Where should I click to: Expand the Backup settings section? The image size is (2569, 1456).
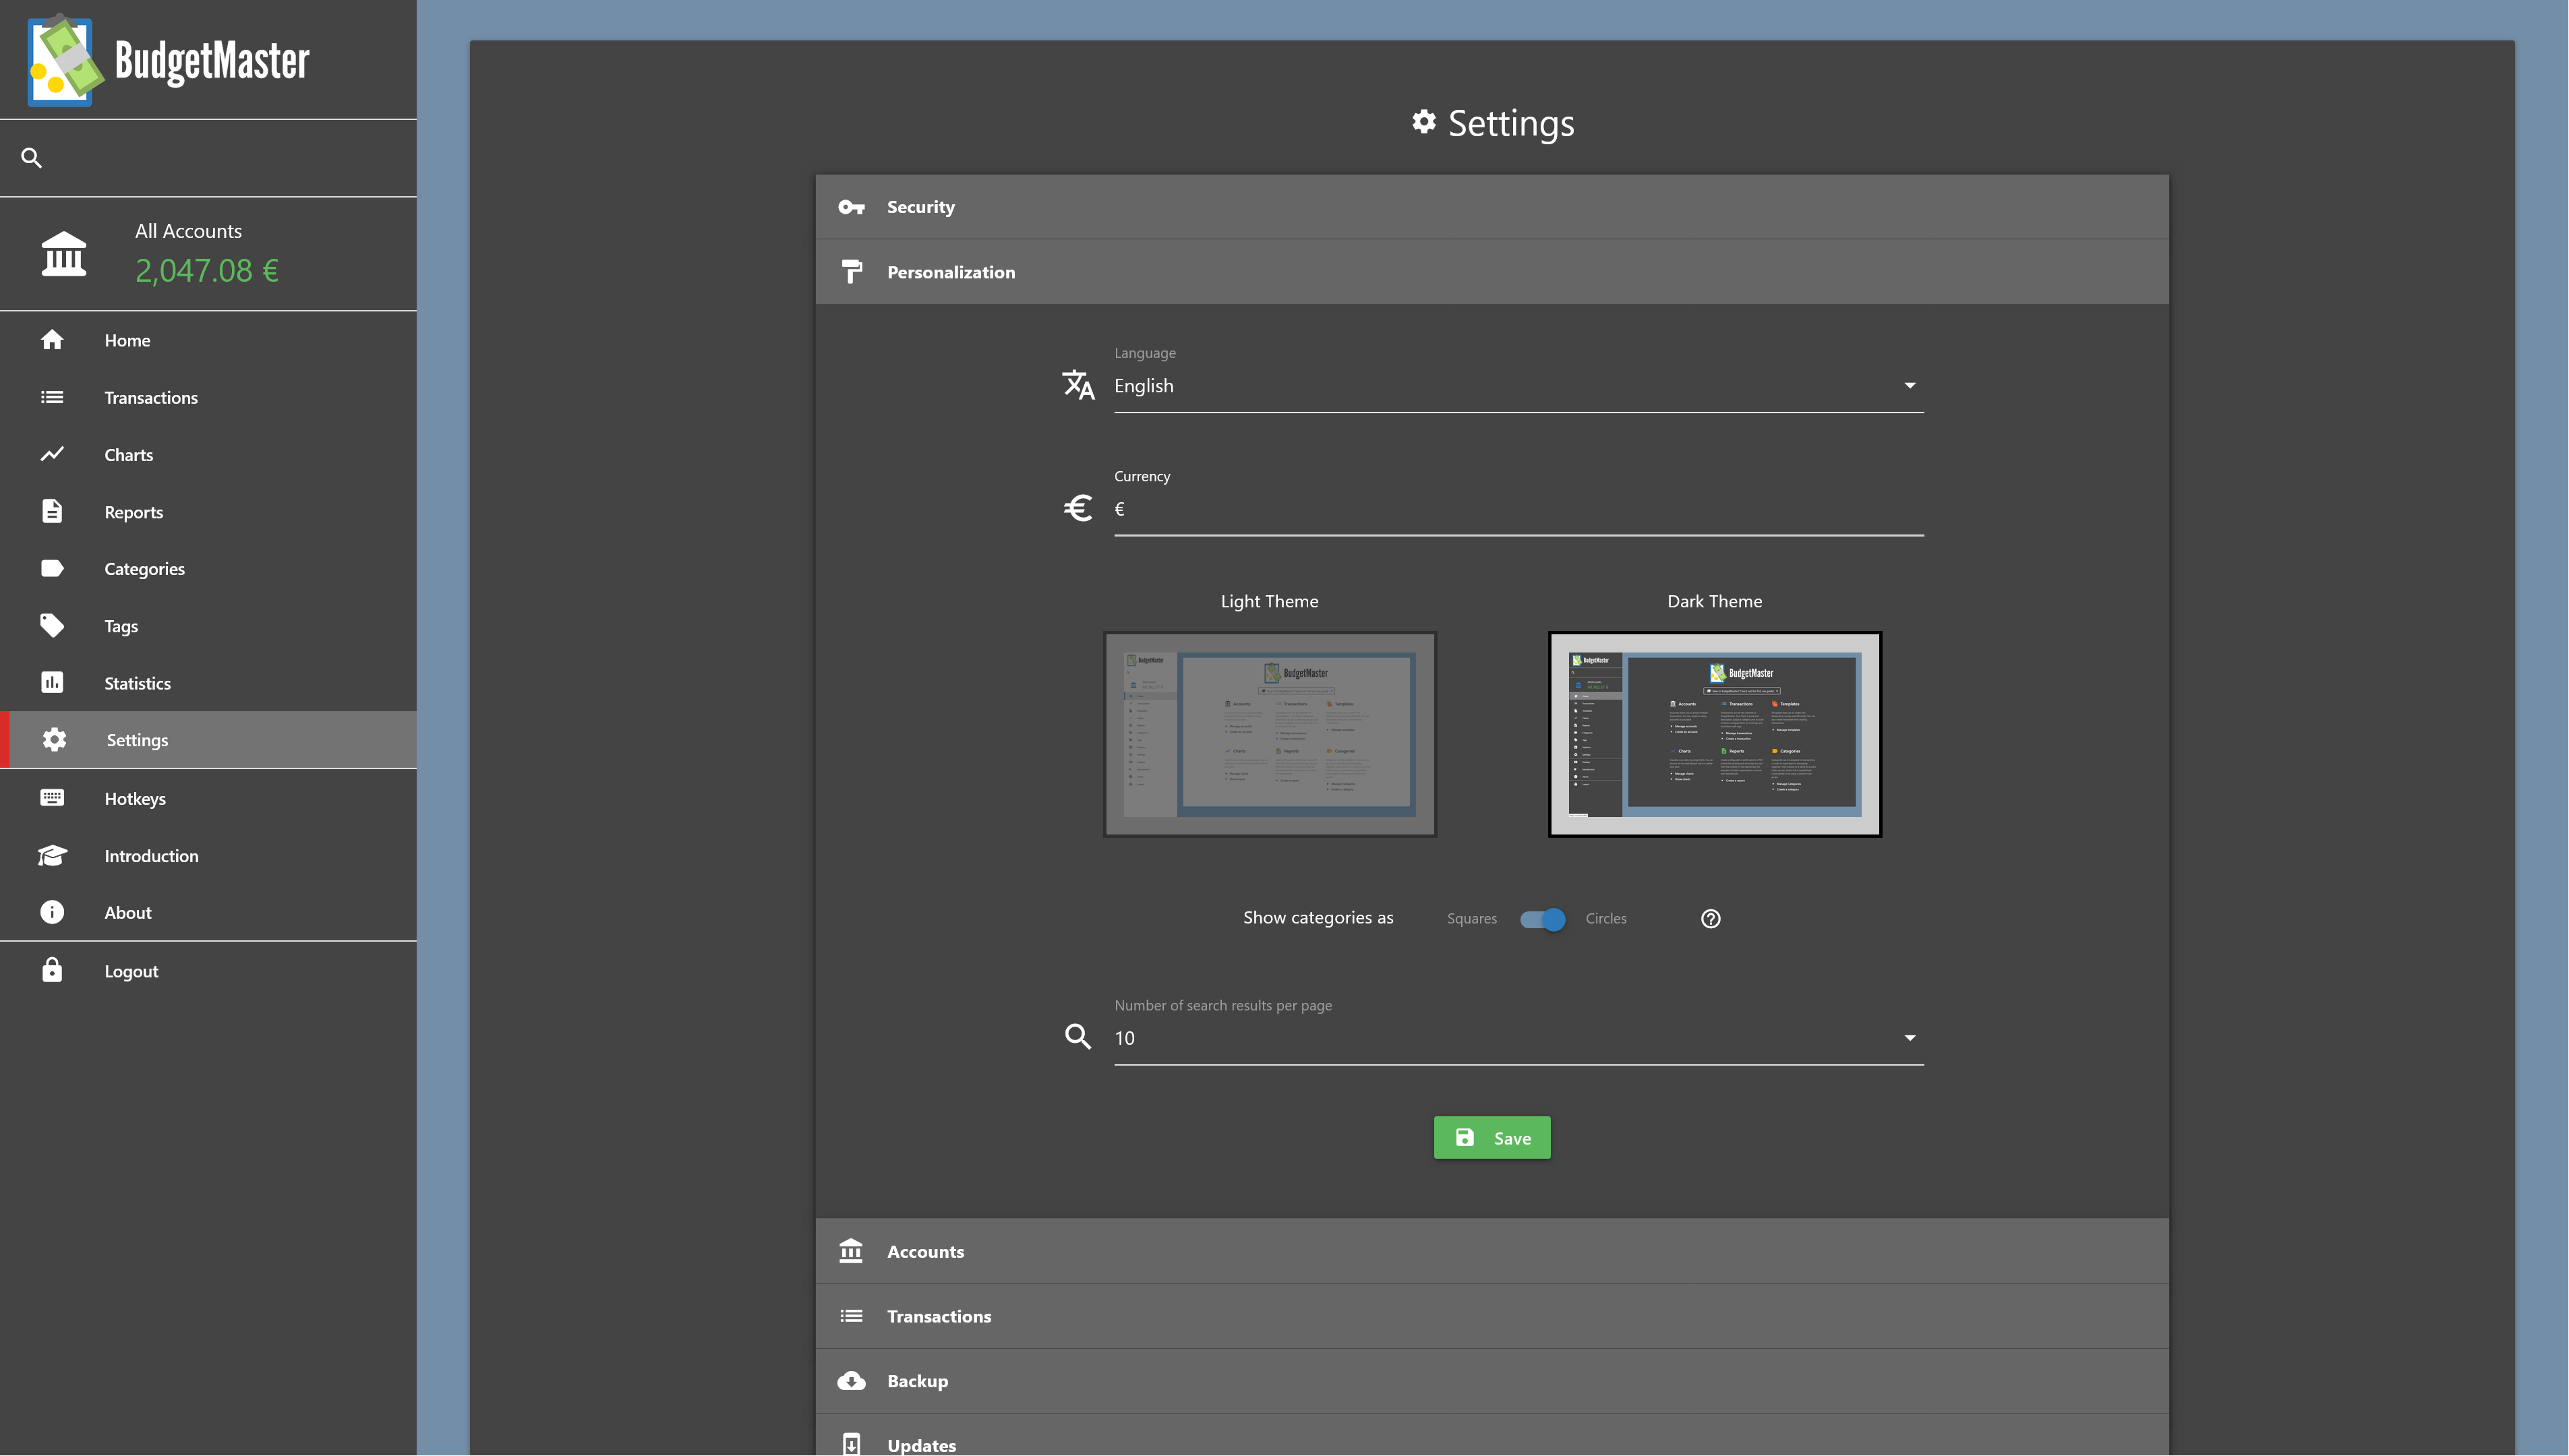pyautogui.click(x=1492, y=1380)
